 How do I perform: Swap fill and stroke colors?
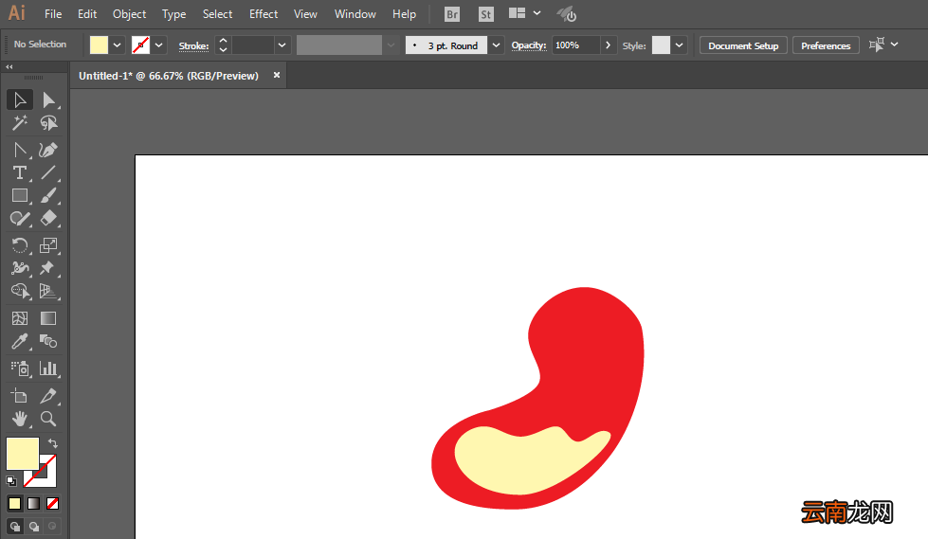click(x=53, y=443)
